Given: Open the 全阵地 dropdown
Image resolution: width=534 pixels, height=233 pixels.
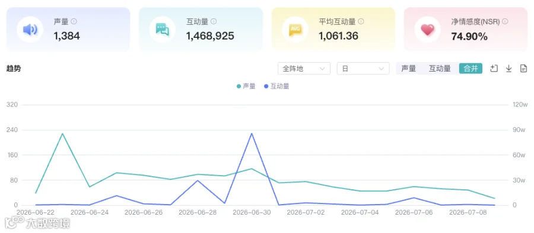Looking at the screenshot, I should click(x=304, y=69).
